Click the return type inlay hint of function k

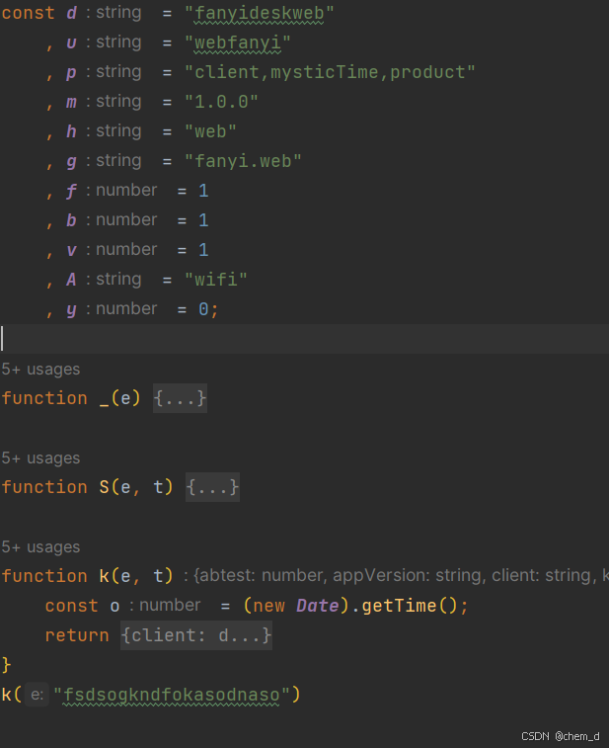pos(395,576)
